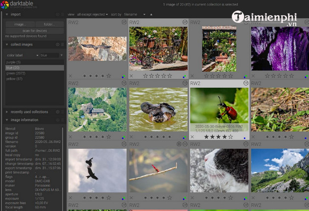Reject the red beetle image with X icon
Image resolution: width=309 pixels, height=211 pixels.
click(x=192, y=137)
